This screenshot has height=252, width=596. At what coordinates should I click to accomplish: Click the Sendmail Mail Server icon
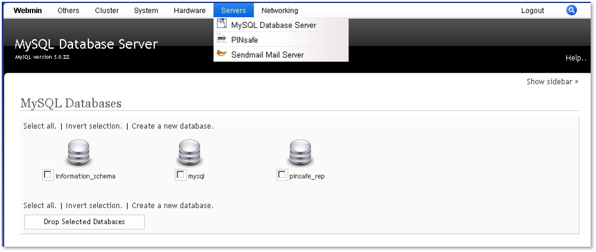pyautogui.click(x=221, y=54)
